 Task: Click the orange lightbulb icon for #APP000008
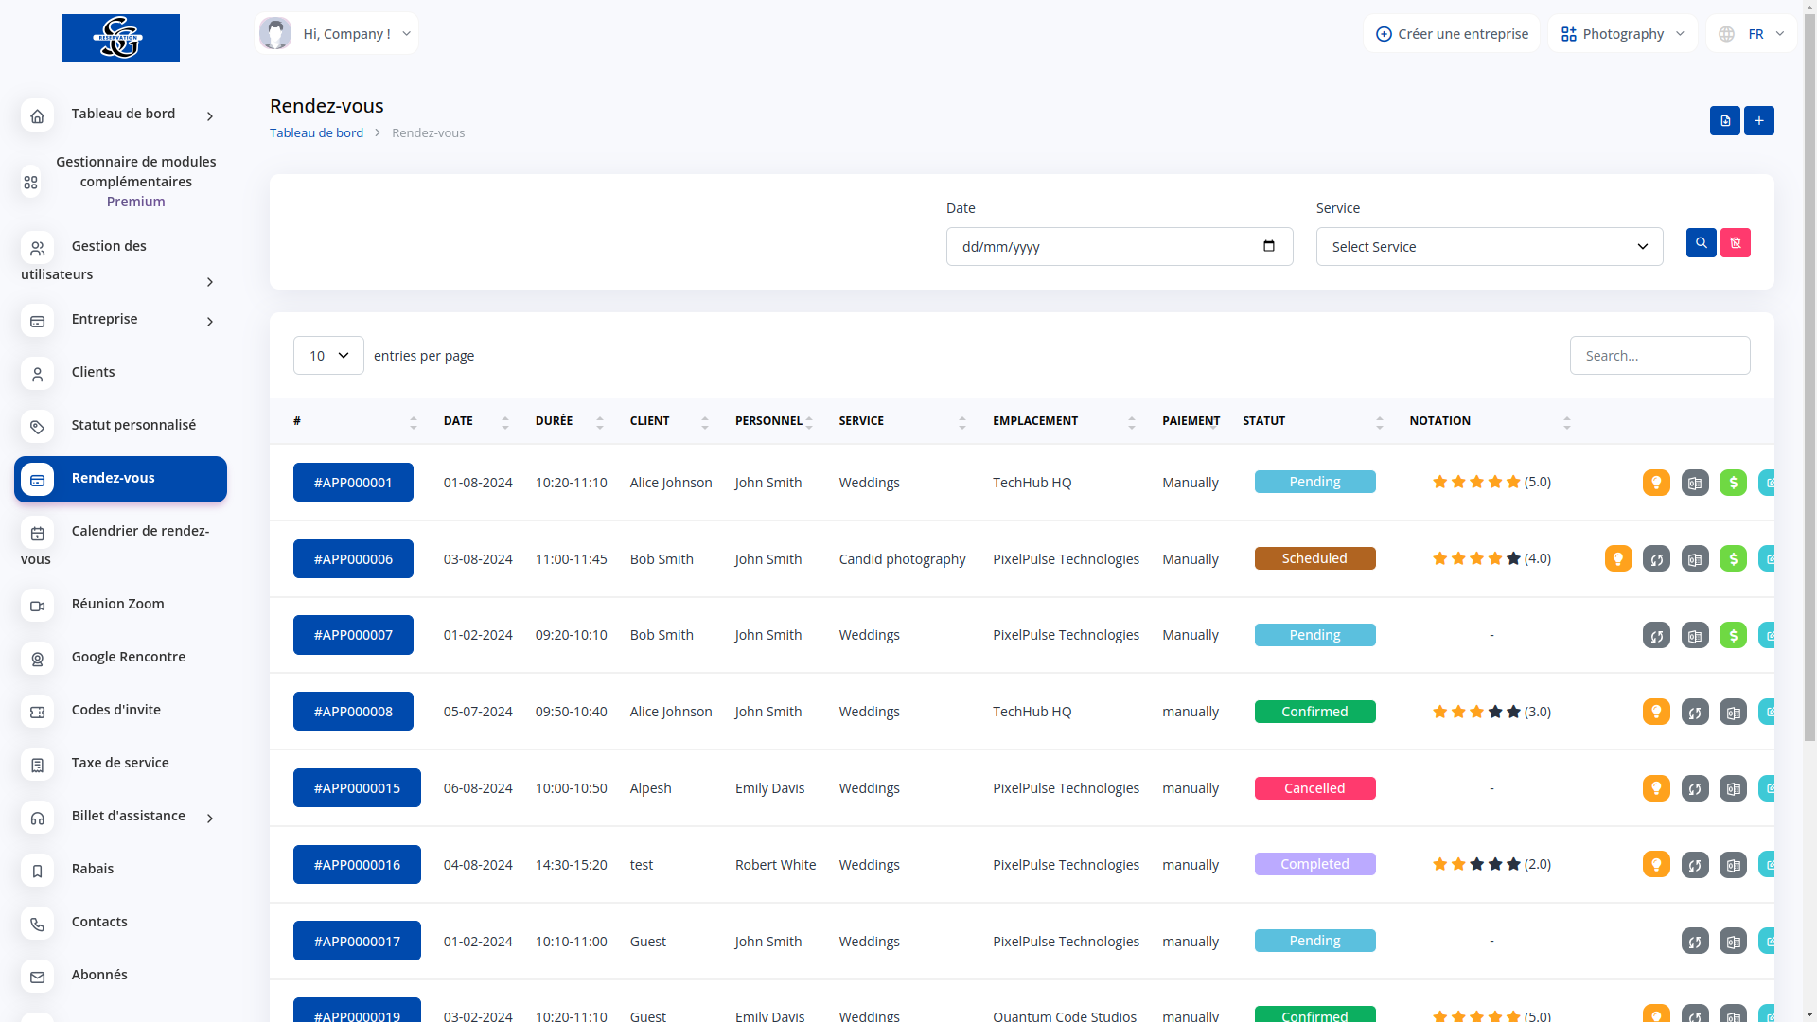(1656, 712)
